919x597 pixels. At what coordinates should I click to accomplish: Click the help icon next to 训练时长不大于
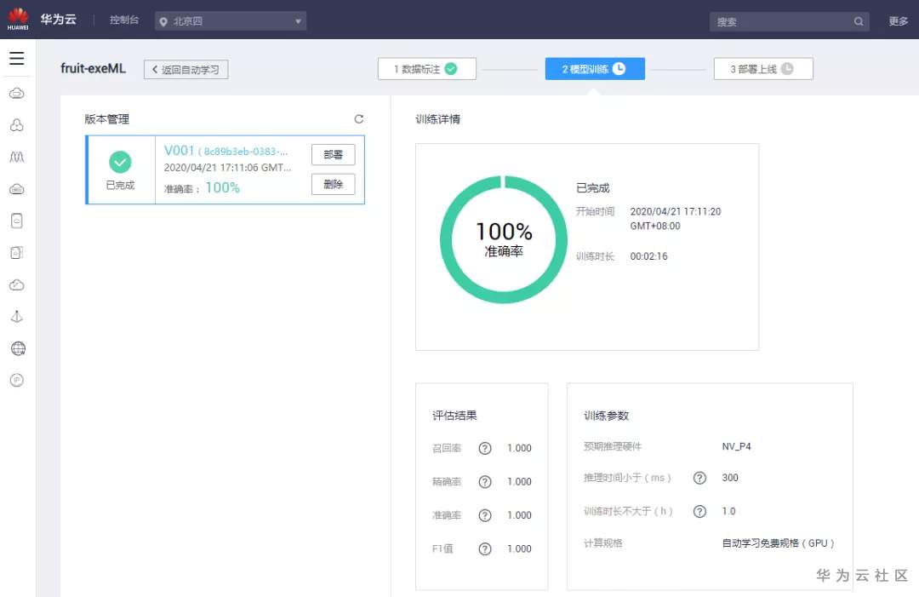tap(699, 511)
